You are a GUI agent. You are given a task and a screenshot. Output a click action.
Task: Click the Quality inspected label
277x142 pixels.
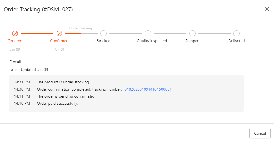coord(152,41)
